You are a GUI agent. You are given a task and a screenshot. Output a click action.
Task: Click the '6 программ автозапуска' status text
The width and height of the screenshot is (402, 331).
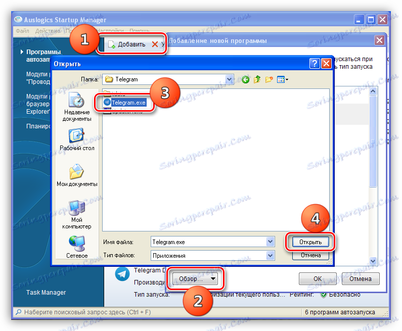click(x=340, y=312)
